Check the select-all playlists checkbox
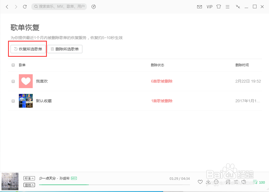The height and width of the screenshot is (192, 269). [x=13, y=65]
